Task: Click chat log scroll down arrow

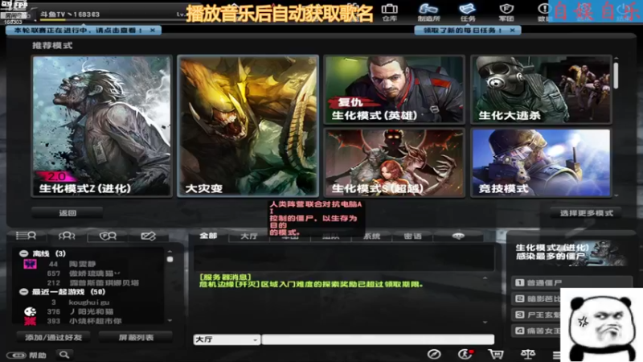Action: coord(485,323)
